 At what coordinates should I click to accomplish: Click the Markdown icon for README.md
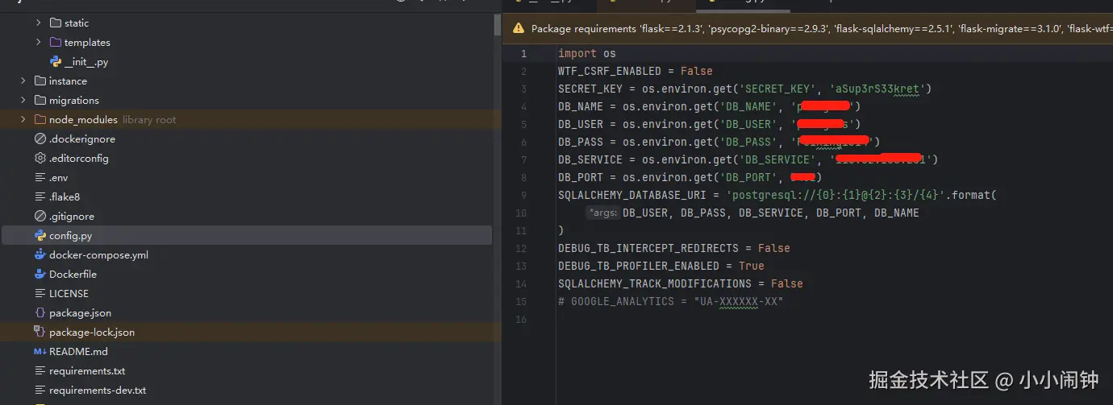point(40,352)
